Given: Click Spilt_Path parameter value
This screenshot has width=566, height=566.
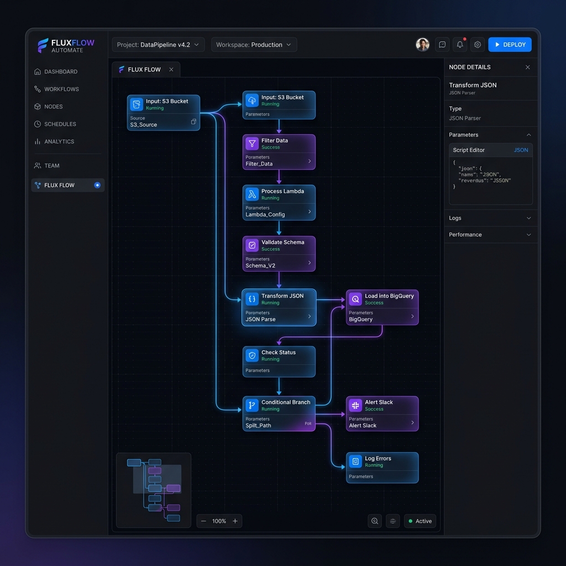Looking at the screenshot, I should coord(258,426).
